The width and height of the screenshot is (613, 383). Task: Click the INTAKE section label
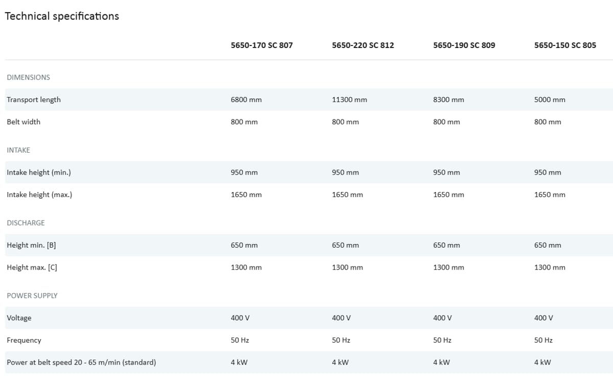pos(18,150)
